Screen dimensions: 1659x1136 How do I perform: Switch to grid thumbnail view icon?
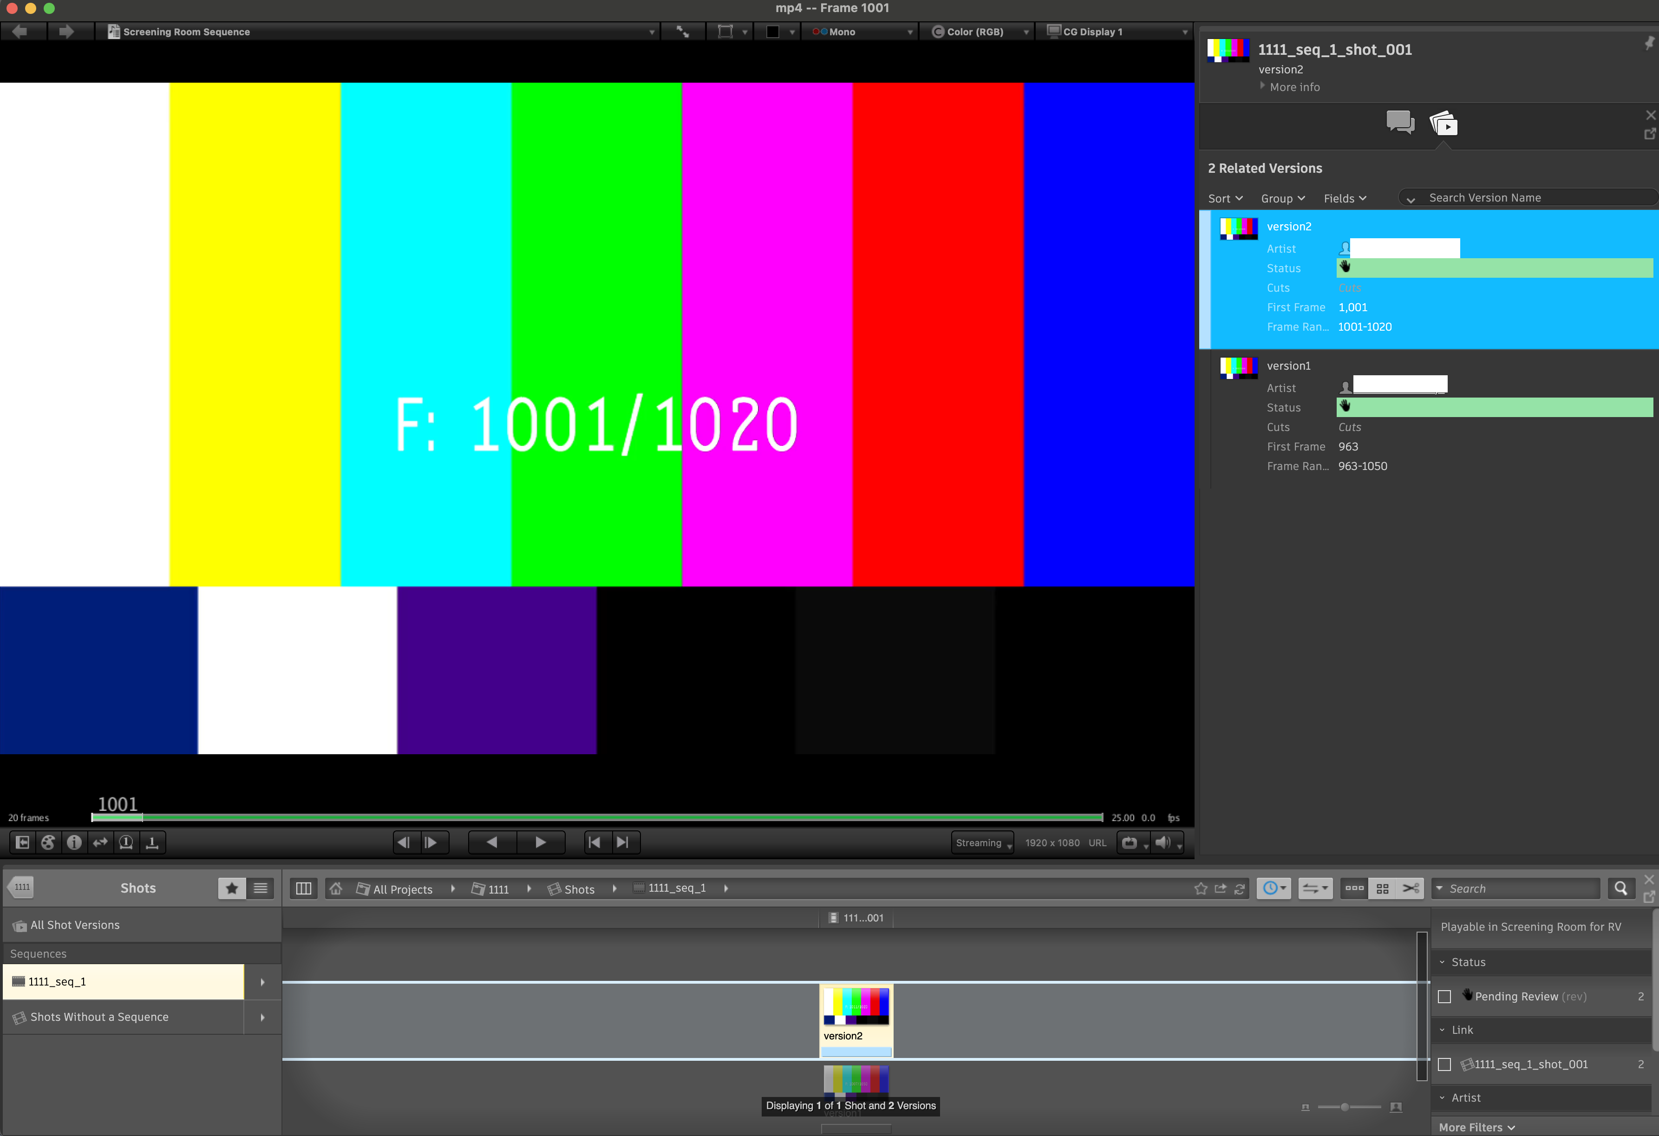click(x=1383, y=888)
